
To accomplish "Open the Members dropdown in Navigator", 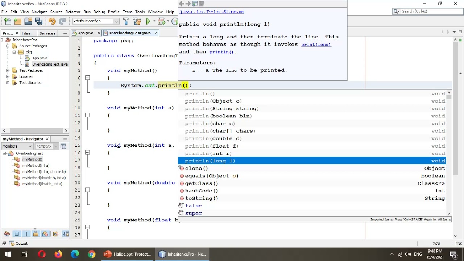I will (17, 146).
